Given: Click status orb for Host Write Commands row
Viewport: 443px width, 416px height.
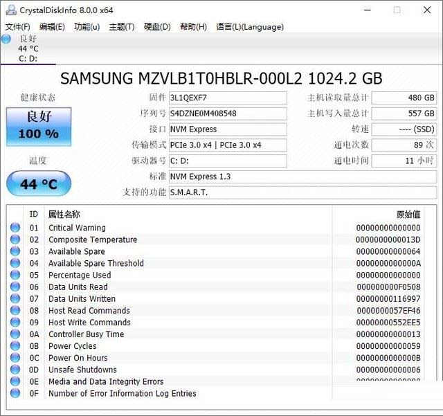Looking at the screenshot, I should pyautogui.click(x=15, y=322).
